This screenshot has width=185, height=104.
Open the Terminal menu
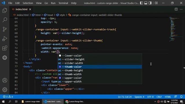coord(63,3)
